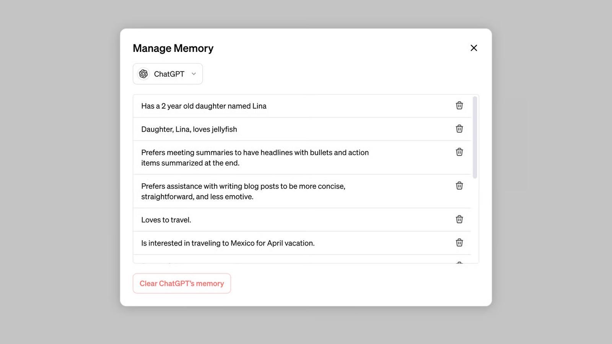
Task: Delete the blog posts writing preference memory
Action: point(459,186)
